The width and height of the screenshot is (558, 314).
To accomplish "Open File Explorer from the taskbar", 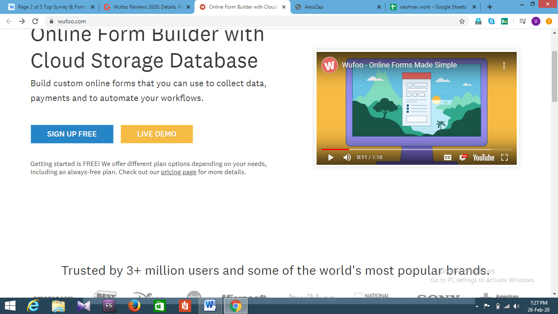I will coord(58,306).
